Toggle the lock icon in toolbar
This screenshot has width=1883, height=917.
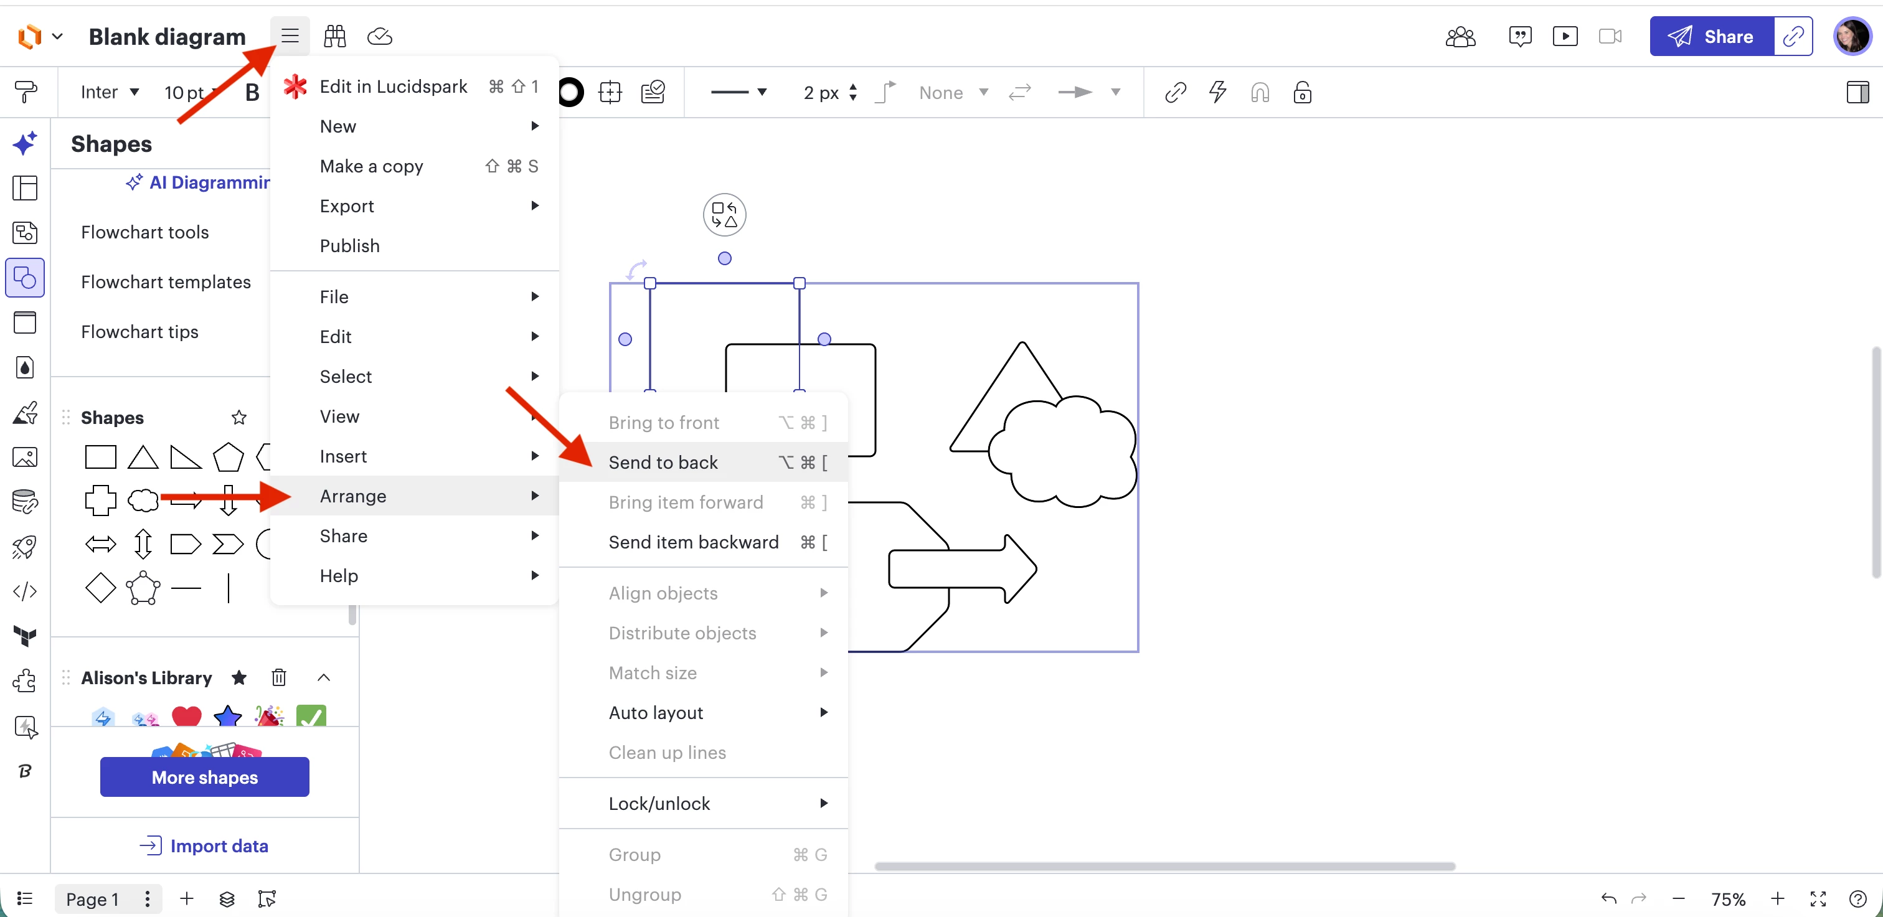[1302, 93]
